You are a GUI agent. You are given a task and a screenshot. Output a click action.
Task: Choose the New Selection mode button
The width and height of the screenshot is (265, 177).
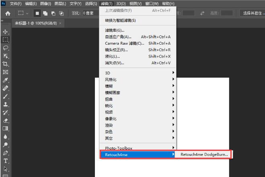coord(37,13)
